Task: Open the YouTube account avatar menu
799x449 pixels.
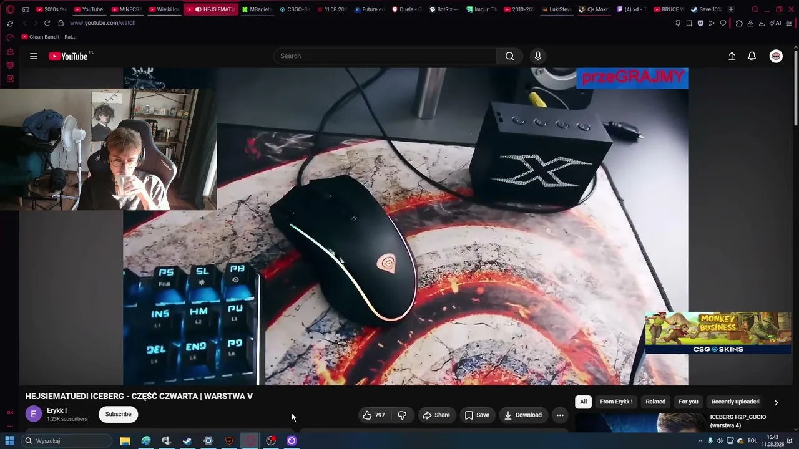Action: click(776, 56)
